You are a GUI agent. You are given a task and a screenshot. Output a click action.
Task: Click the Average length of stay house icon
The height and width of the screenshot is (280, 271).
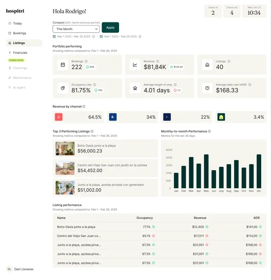click(135, 88)
